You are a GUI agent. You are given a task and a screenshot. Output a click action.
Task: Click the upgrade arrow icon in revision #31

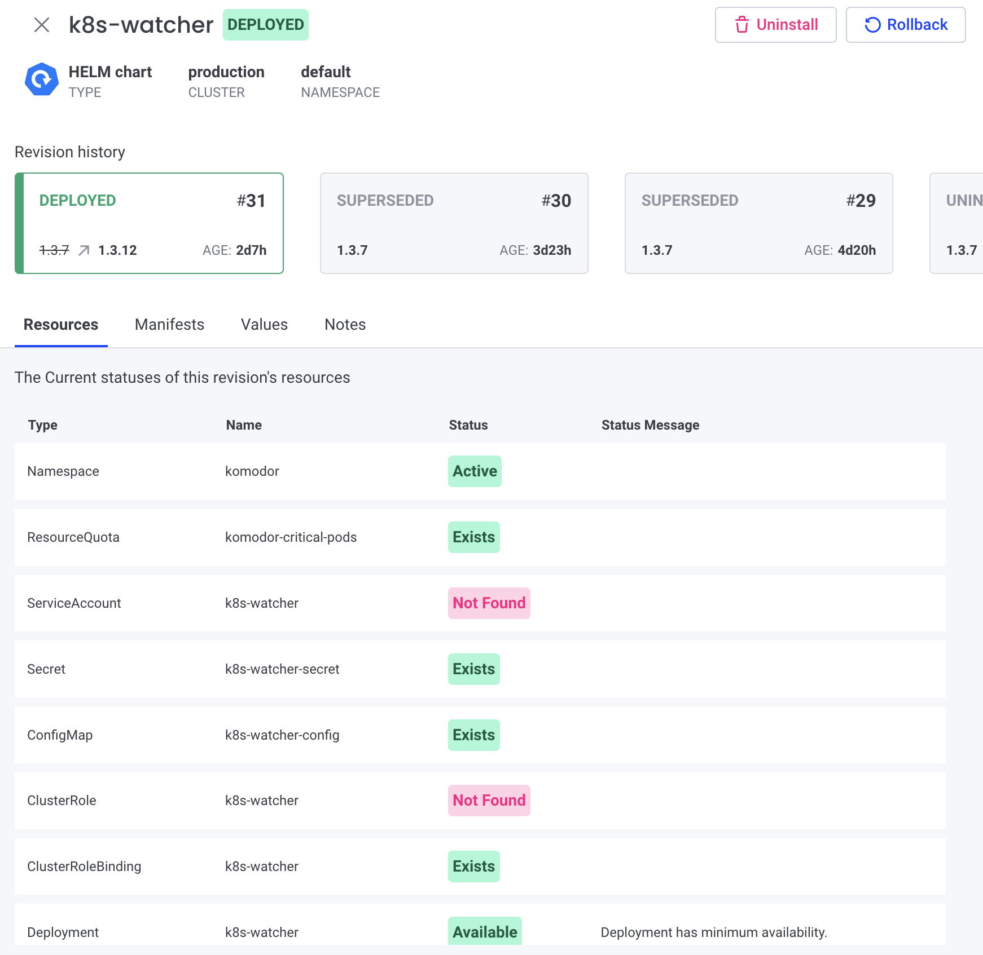[x=84, y=250]
